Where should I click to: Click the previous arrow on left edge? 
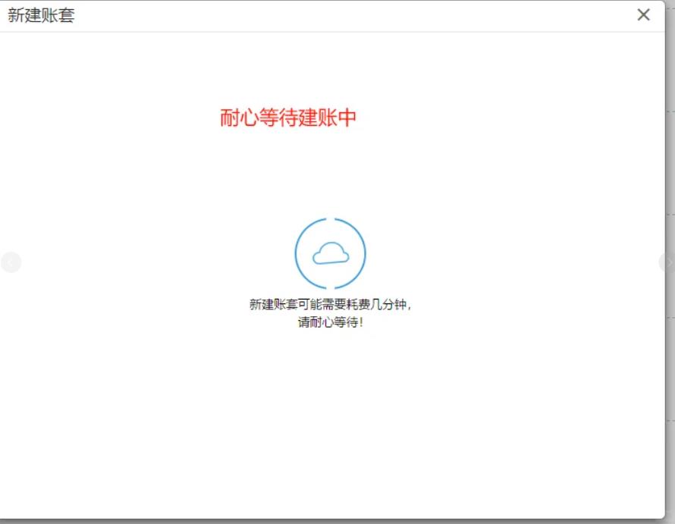pos(11,262)
